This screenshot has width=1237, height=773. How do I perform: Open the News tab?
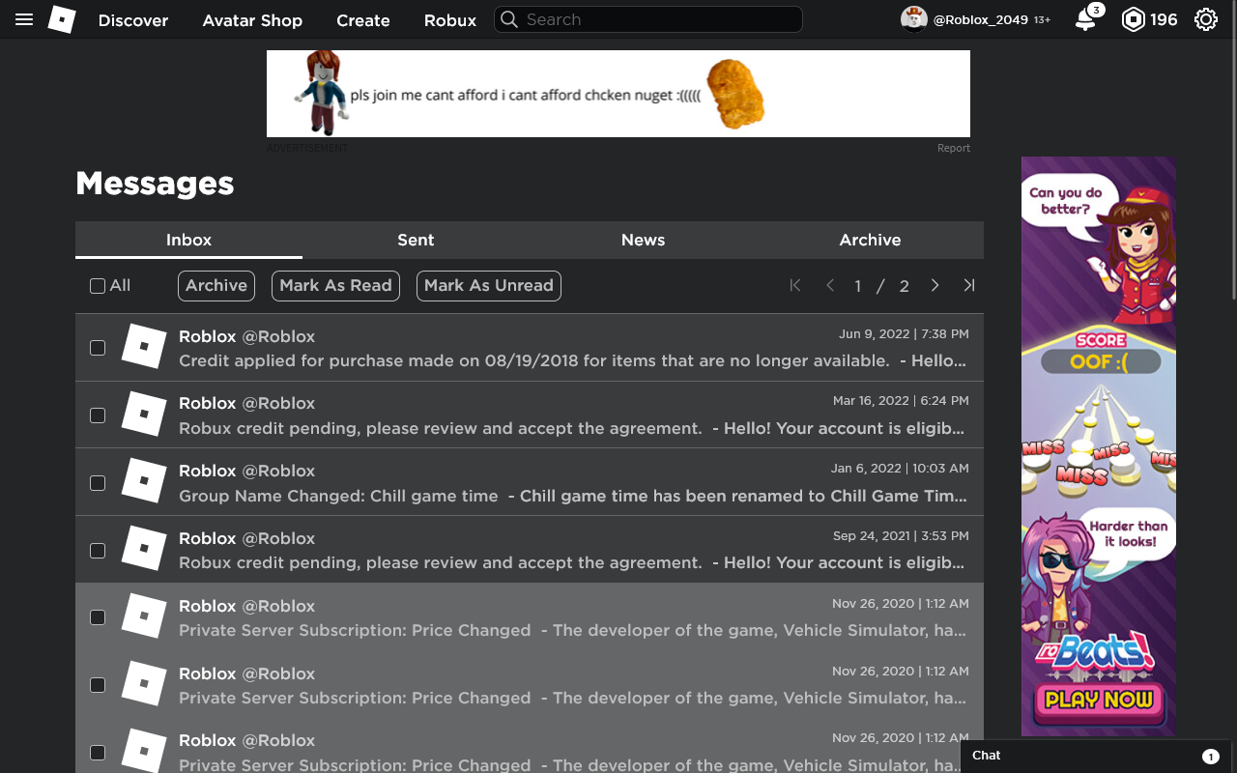(x=643, y=240)
